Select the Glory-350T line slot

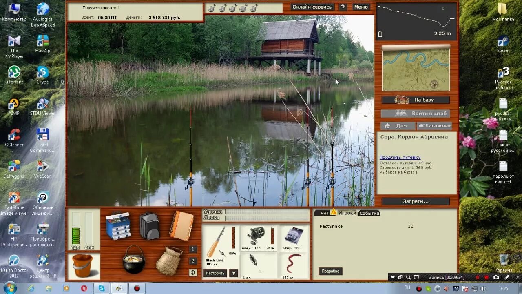pyautogui.click(x=293, y=238)
